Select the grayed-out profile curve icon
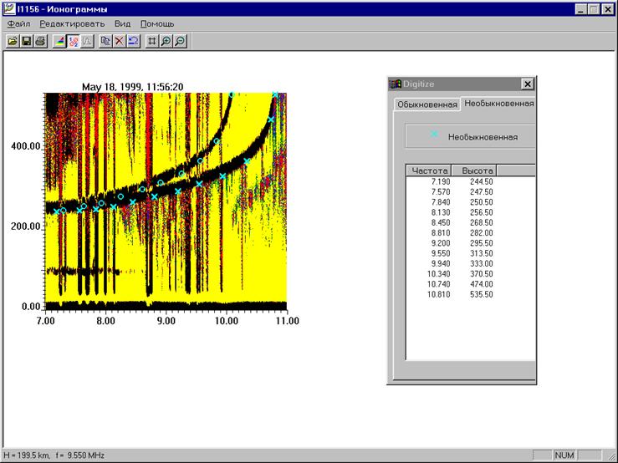Image resolution: width=618 pixels, height=463 pixels. coord(87,41)
